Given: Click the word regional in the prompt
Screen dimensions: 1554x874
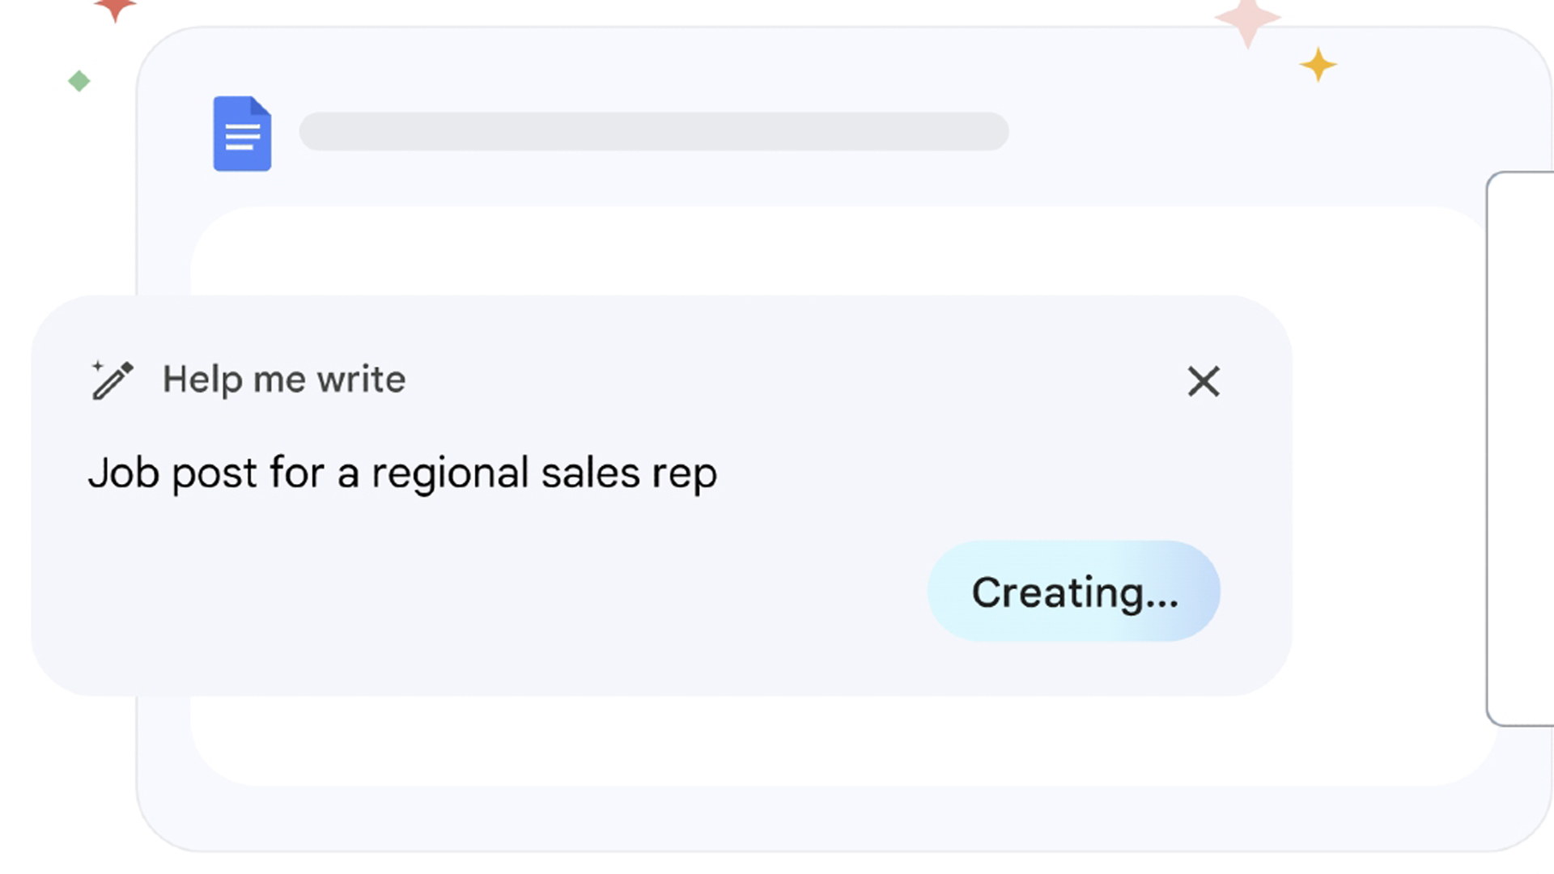Looking at the screenshot, I should [450, 474].
